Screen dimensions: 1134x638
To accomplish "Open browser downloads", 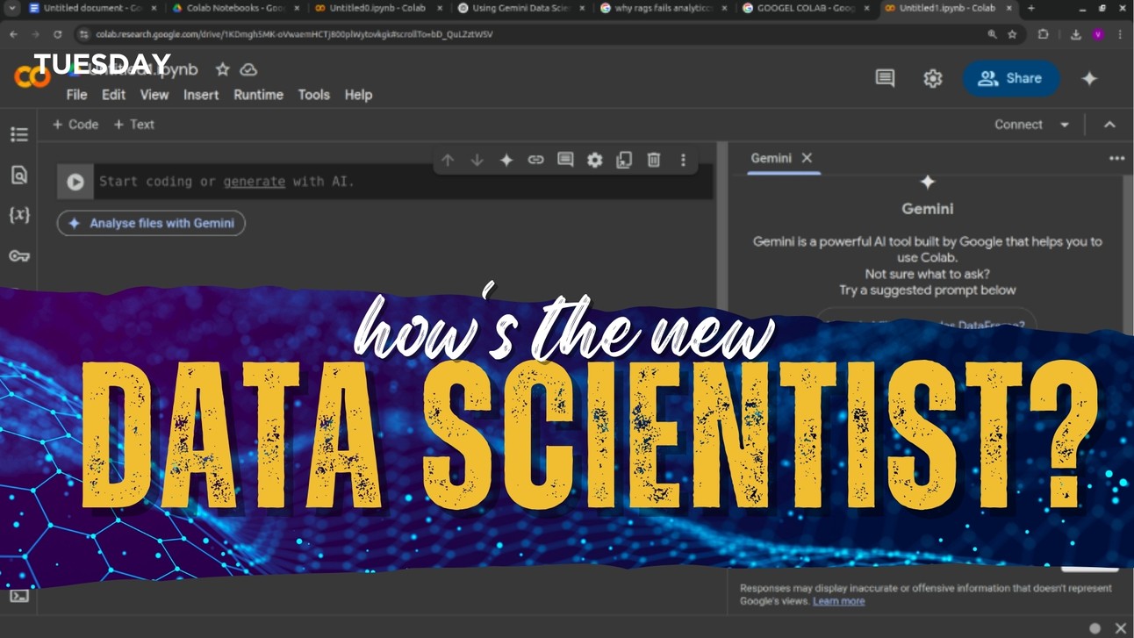I will [x=1075, y=34].
